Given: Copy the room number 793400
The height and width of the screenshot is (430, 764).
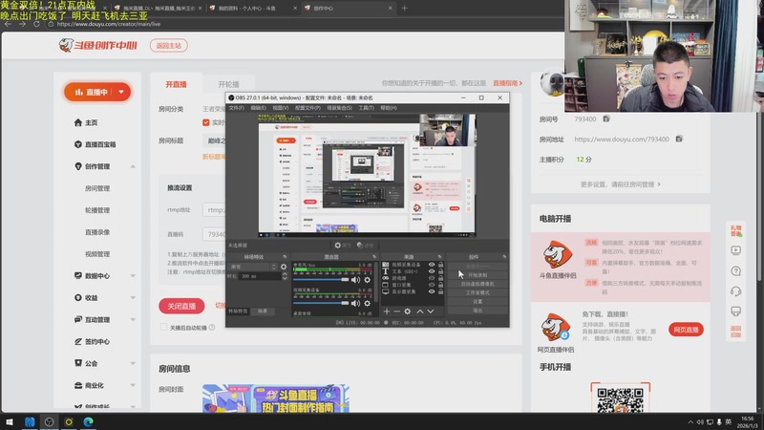Looking at the screenshot, I should point(606,118).
